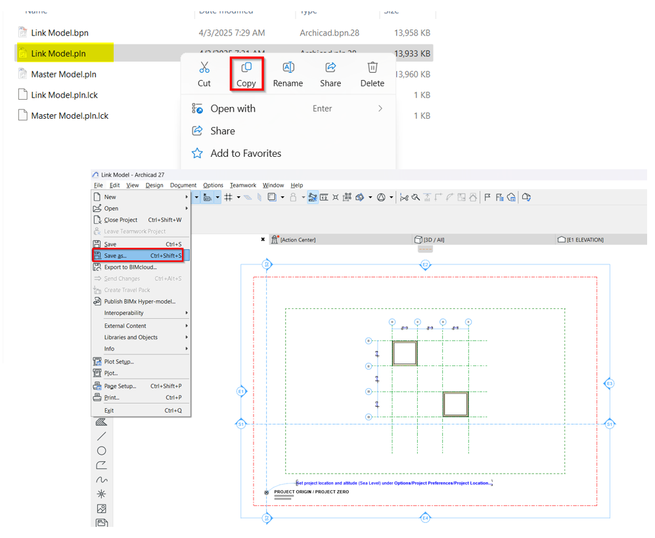Open the E1 ELEVATION tab
655x538 pixels.
(x=585, y=240)
